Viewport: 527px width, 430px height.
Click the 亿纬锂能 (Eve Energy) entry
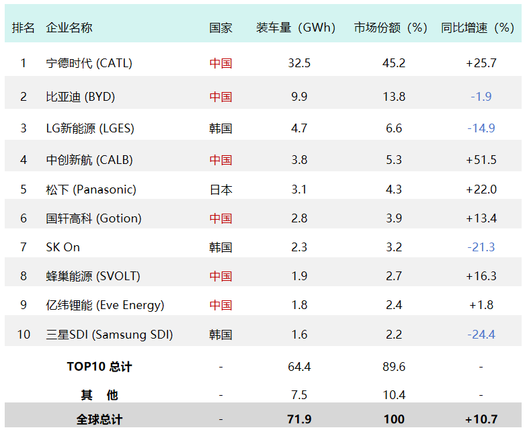(105, 305)
